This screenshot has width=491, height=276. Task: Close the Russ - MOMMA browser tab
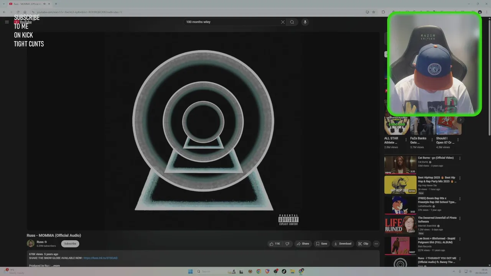coord(49,4)
